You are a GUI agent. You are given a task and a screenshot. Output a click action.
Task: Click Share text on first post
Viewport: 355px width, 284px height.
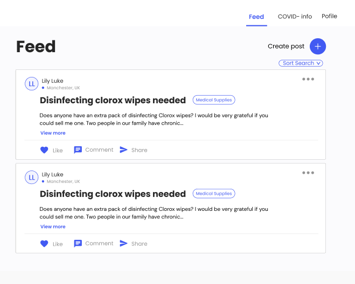139,150
